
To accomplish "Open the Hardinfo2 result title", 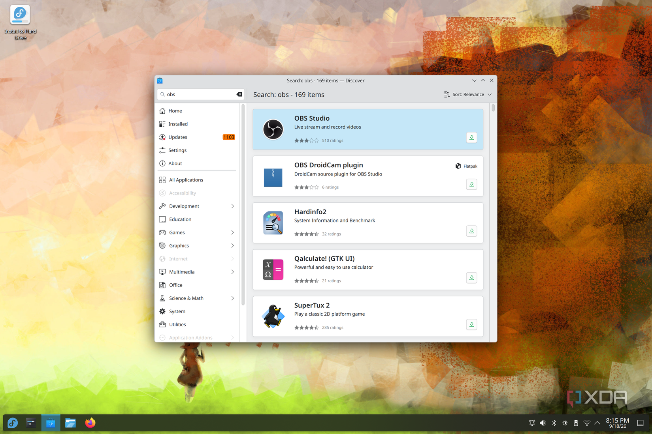I will click(x=310, y=212).
